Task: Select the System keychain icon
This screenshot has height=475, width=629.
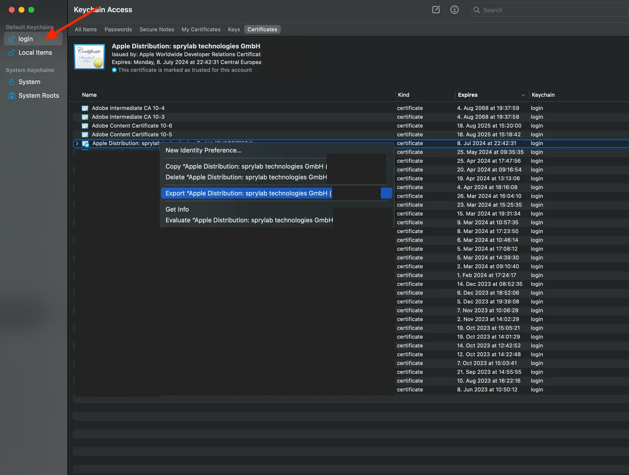Action: [11, 82]
